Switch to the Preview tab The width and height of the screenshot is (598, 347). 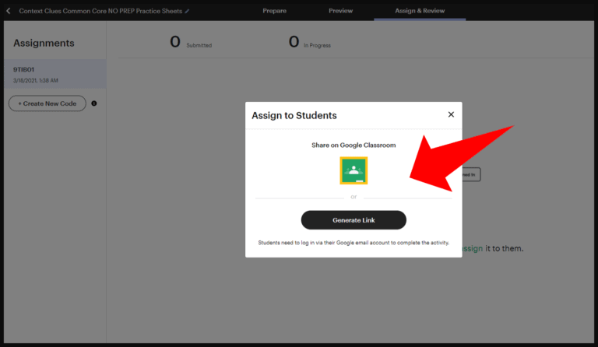click(340, 11)
